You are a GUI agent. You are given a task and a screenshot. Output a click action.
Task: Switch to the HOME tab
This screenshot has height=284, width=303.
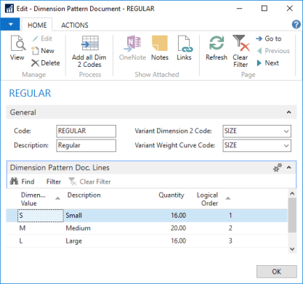(37, 25)
